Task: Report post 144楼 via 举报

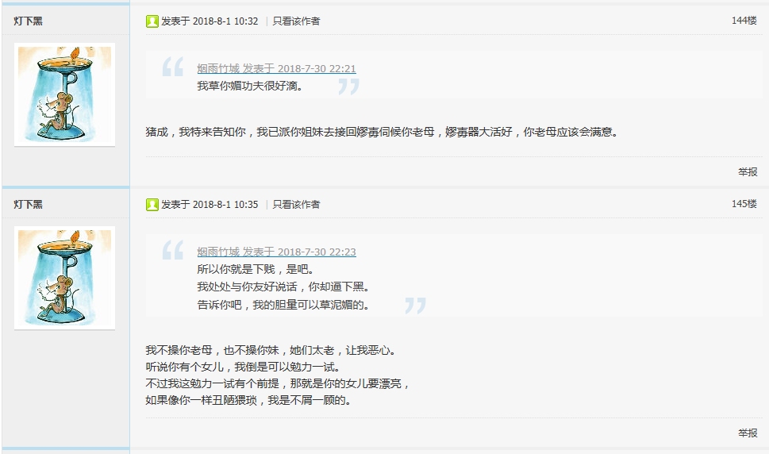Action: pyautogui.click(x=748, y=172)
